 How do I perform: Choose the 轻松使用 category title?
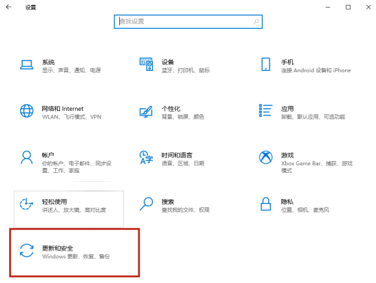click(x=54, y=202)
